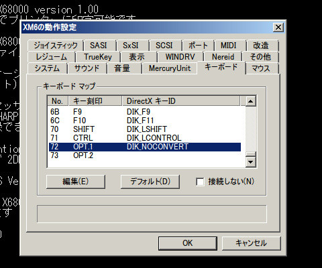The image size is (322, 268).
Task: Select the キーボード tab
Action: point(221,67)
